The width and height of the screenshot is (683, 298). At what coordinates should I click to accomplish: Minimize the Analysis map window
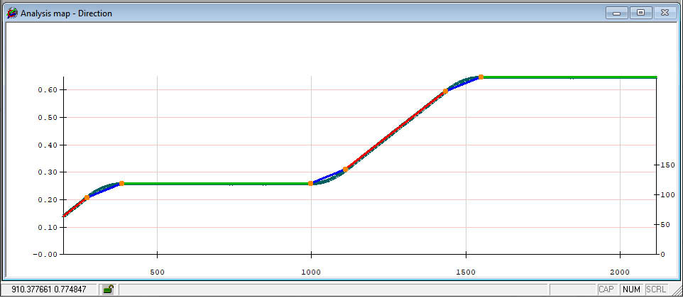click(616, 13)
